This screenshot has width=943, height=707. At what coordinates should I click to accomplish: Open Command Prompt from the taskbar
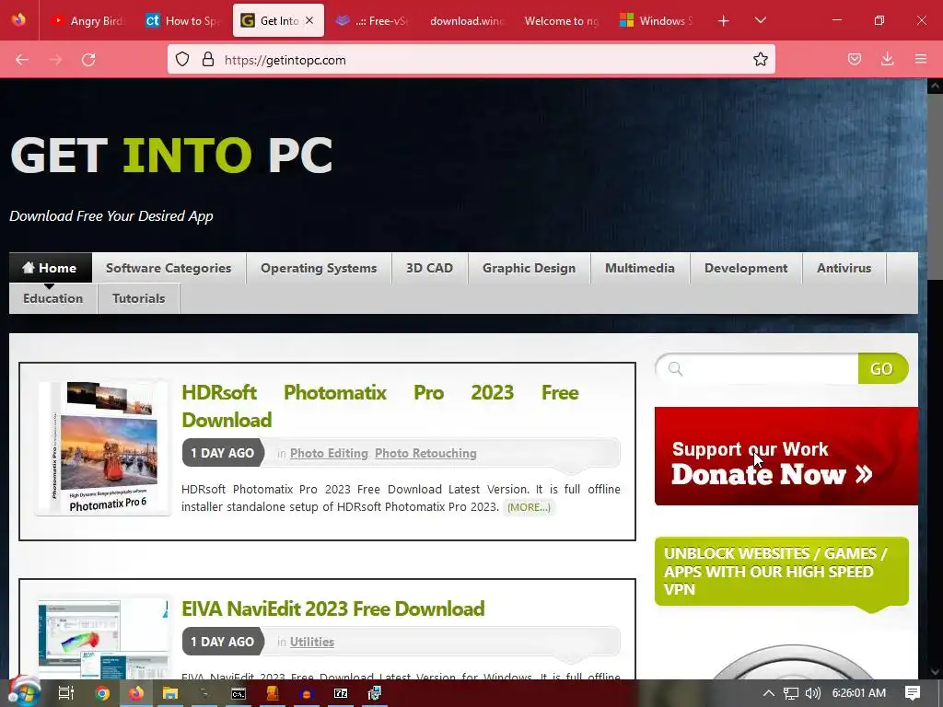click(239, 693)
